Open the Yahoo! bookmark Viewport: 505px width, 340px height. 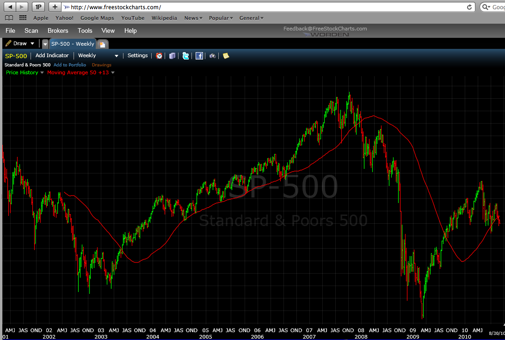tap(64, 18)
